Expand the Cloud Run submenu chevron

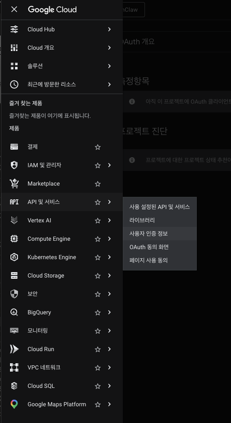pos(109,349)
